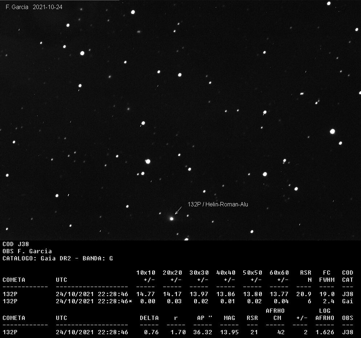Click the '132P / Helin-Roman-Alu' label

218,204
